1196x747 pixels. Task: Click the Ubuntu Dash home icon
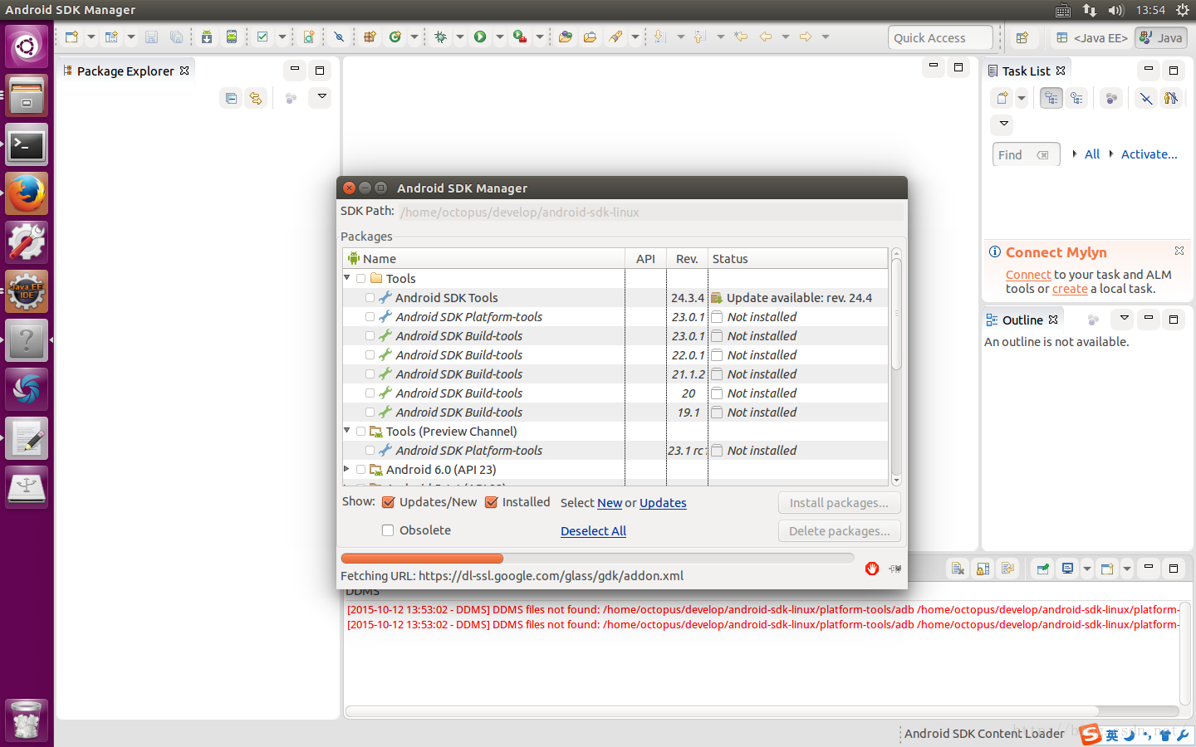[x=27, y=46]
